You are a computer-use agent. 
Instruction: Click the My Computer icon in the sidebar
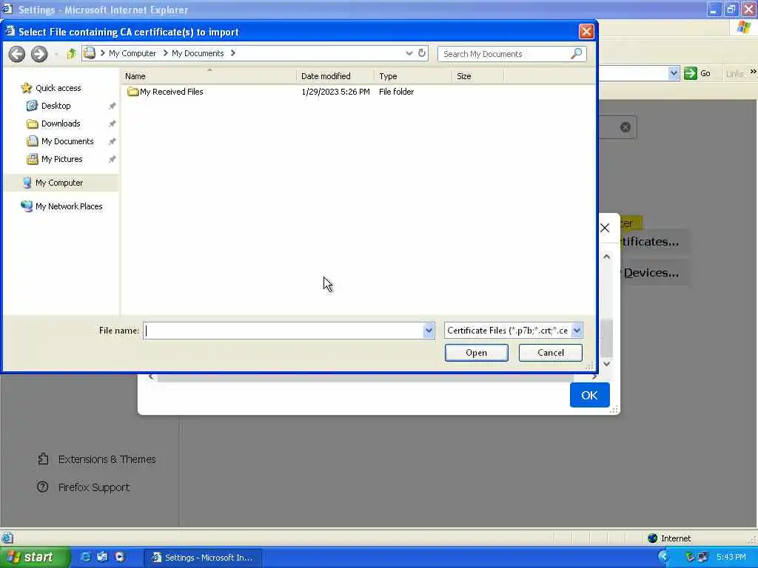point(27,183)
